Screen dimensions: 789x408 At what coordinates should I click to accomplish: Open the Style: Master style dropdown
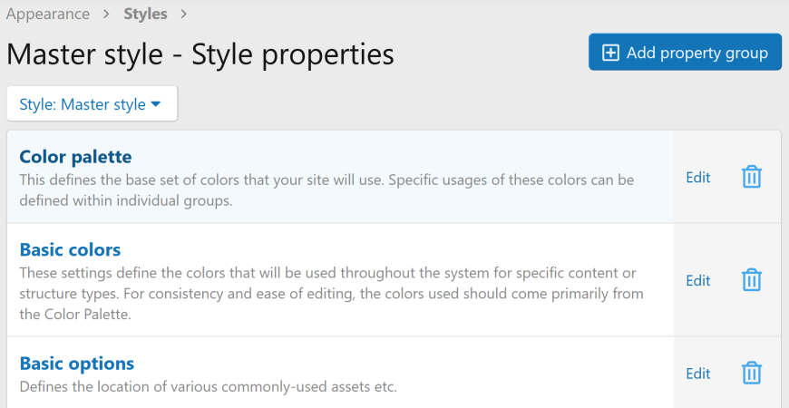(91, 104)
